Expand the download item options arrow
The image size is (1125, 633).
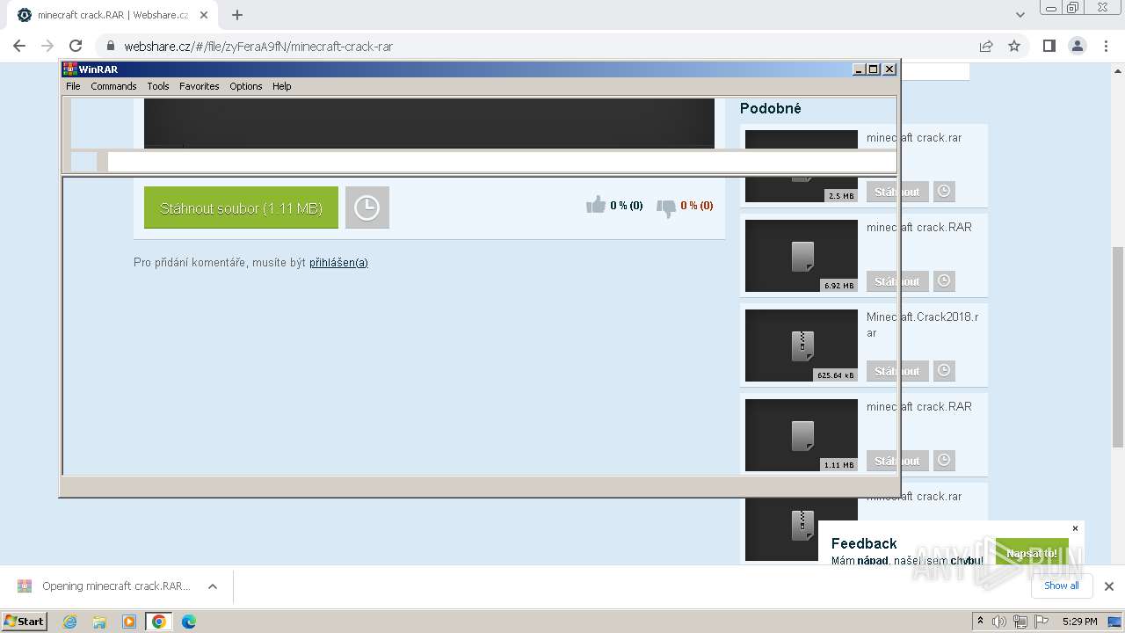point(212,586)
